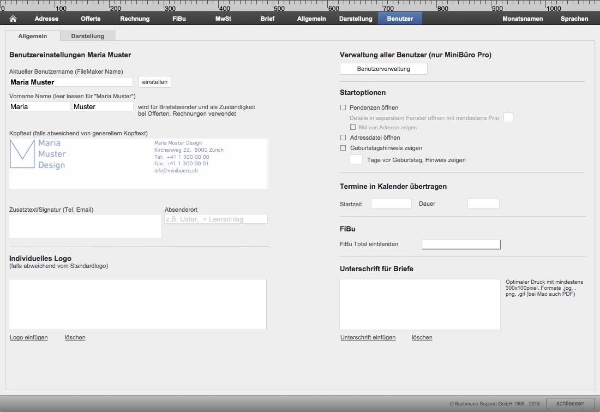Enable Pendenzen öffnen checkbox

tap(343, 108)
